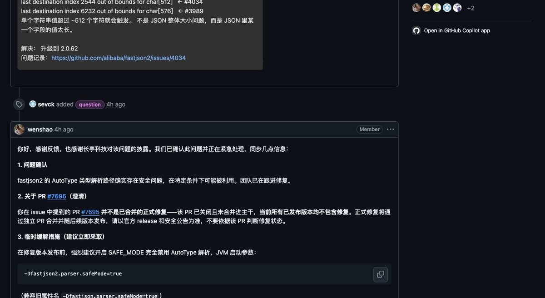
Task: Click the Member badge on wenshao's comment
Action: (370, 129)
